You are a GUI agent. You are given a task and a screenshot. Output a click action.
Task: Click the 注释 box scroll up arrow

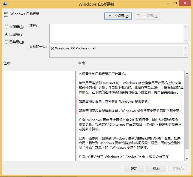pyautogui.click(x=186, y=27)
